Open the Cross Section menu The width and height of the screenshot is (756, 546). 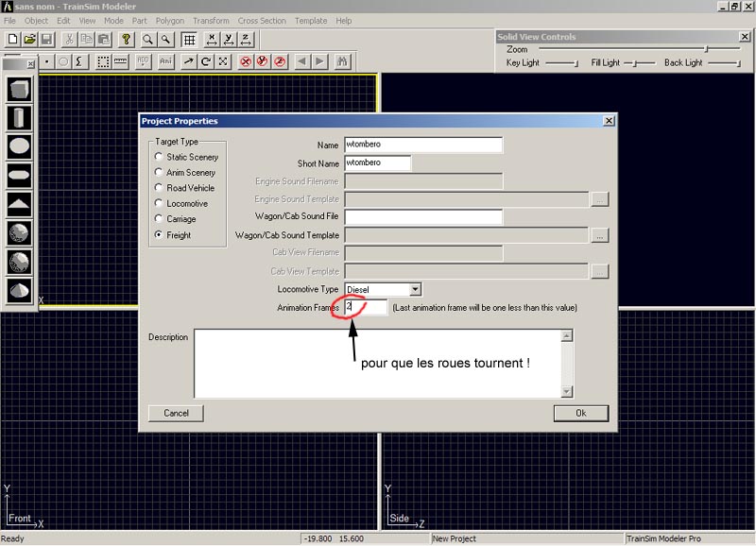[262, 20]
